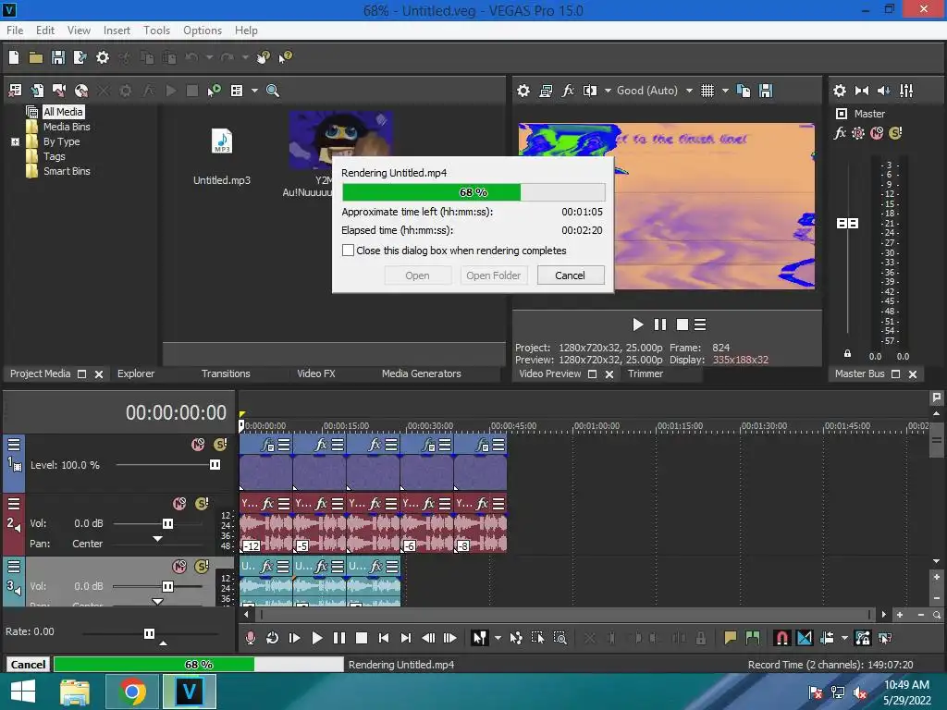Screen dimensions: 947x710
Task: Click the Master FX icon
Action: [x=840, y=133]
